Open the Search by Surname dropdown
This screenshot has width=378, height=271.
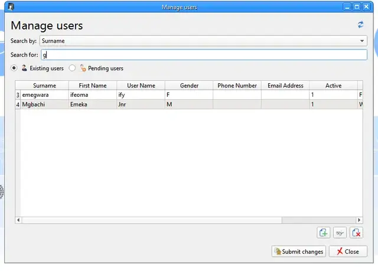point(203,41)
